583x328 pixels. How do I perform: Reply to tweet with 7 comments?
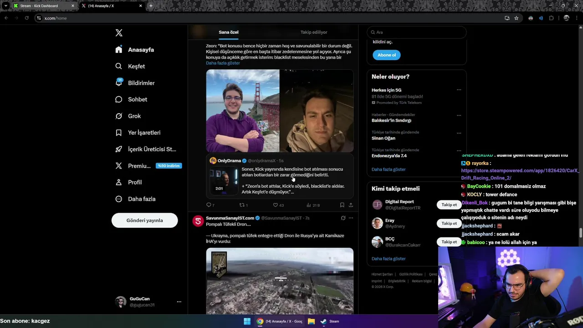[210, 205]
